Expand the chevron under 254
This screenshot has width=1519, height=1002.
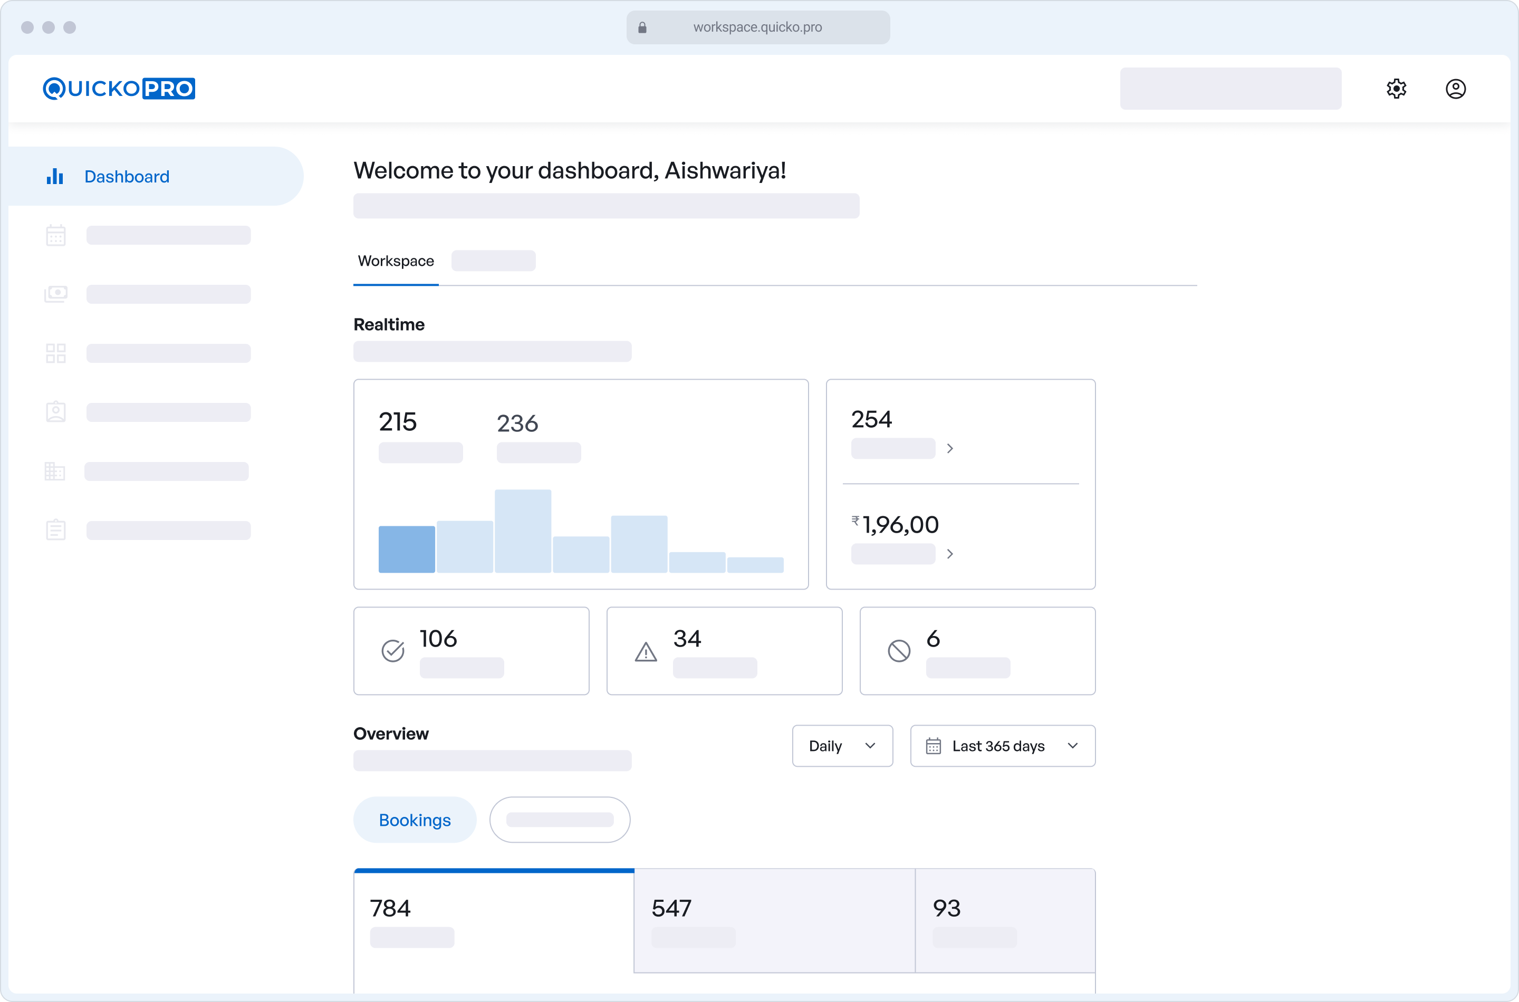(949, 449)
